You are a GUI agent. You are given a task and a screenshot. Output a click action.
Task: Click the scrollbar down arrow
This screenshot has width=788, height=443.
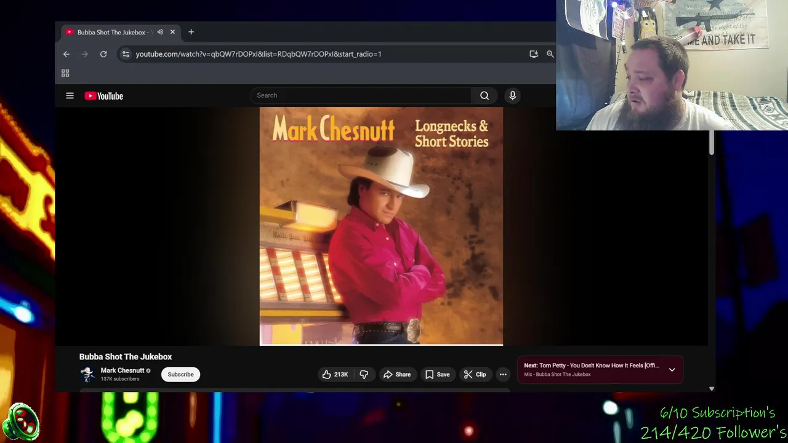pos(711,389)
